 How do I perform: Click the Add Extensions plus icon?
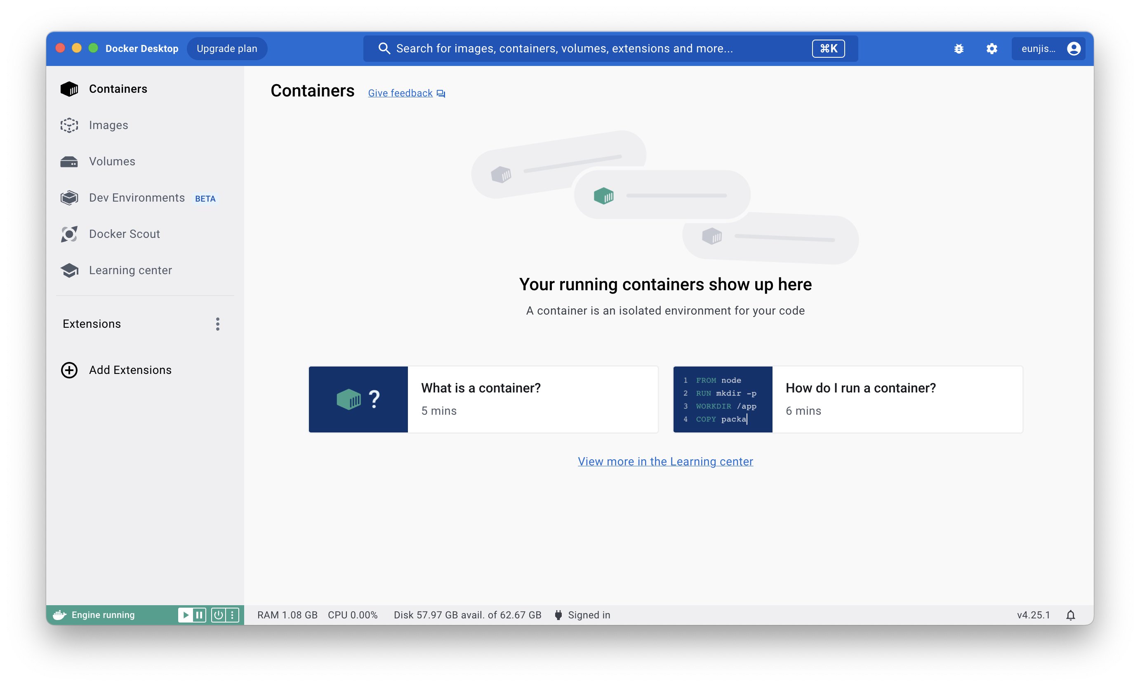[x=69, y=370]
